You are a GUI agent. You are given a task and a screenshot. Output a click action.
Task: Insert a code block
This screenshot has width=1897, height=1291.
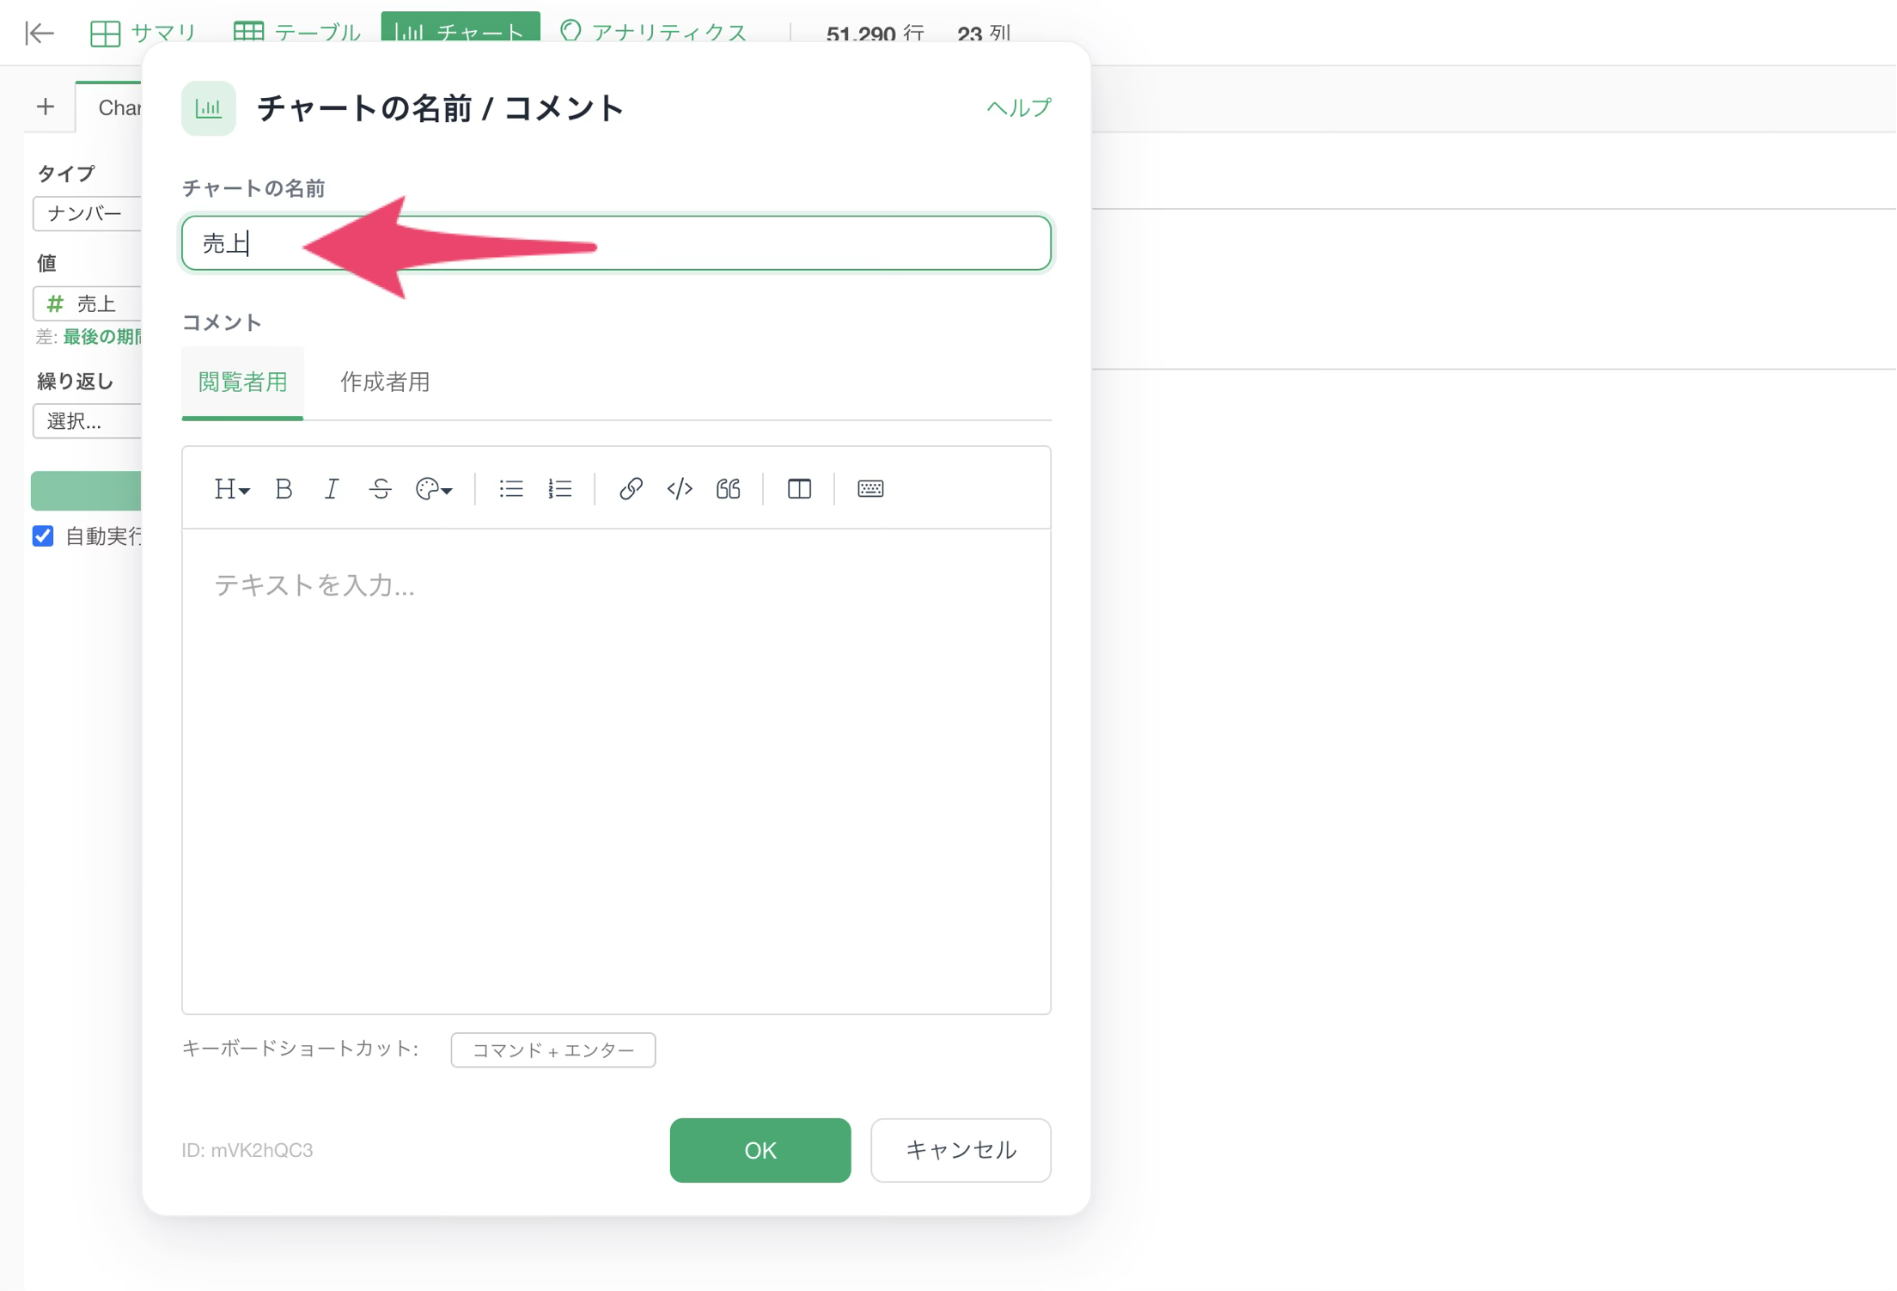pyautogui.click(x=680, y=489)
